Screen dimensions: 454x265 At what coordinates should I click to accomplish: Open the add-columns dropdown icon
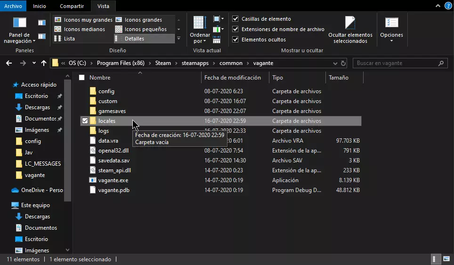219,29
